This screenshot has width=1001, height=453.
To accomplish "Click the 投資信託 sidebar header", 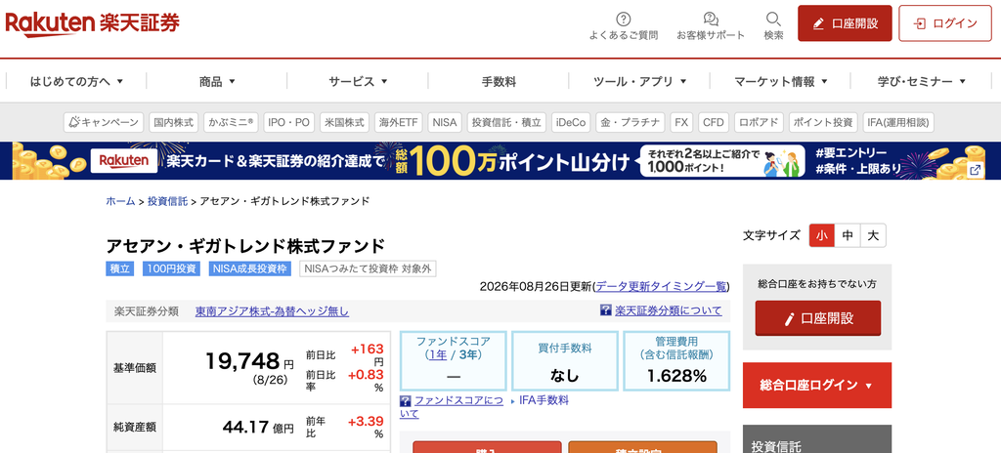I will (x=817, y=439).
